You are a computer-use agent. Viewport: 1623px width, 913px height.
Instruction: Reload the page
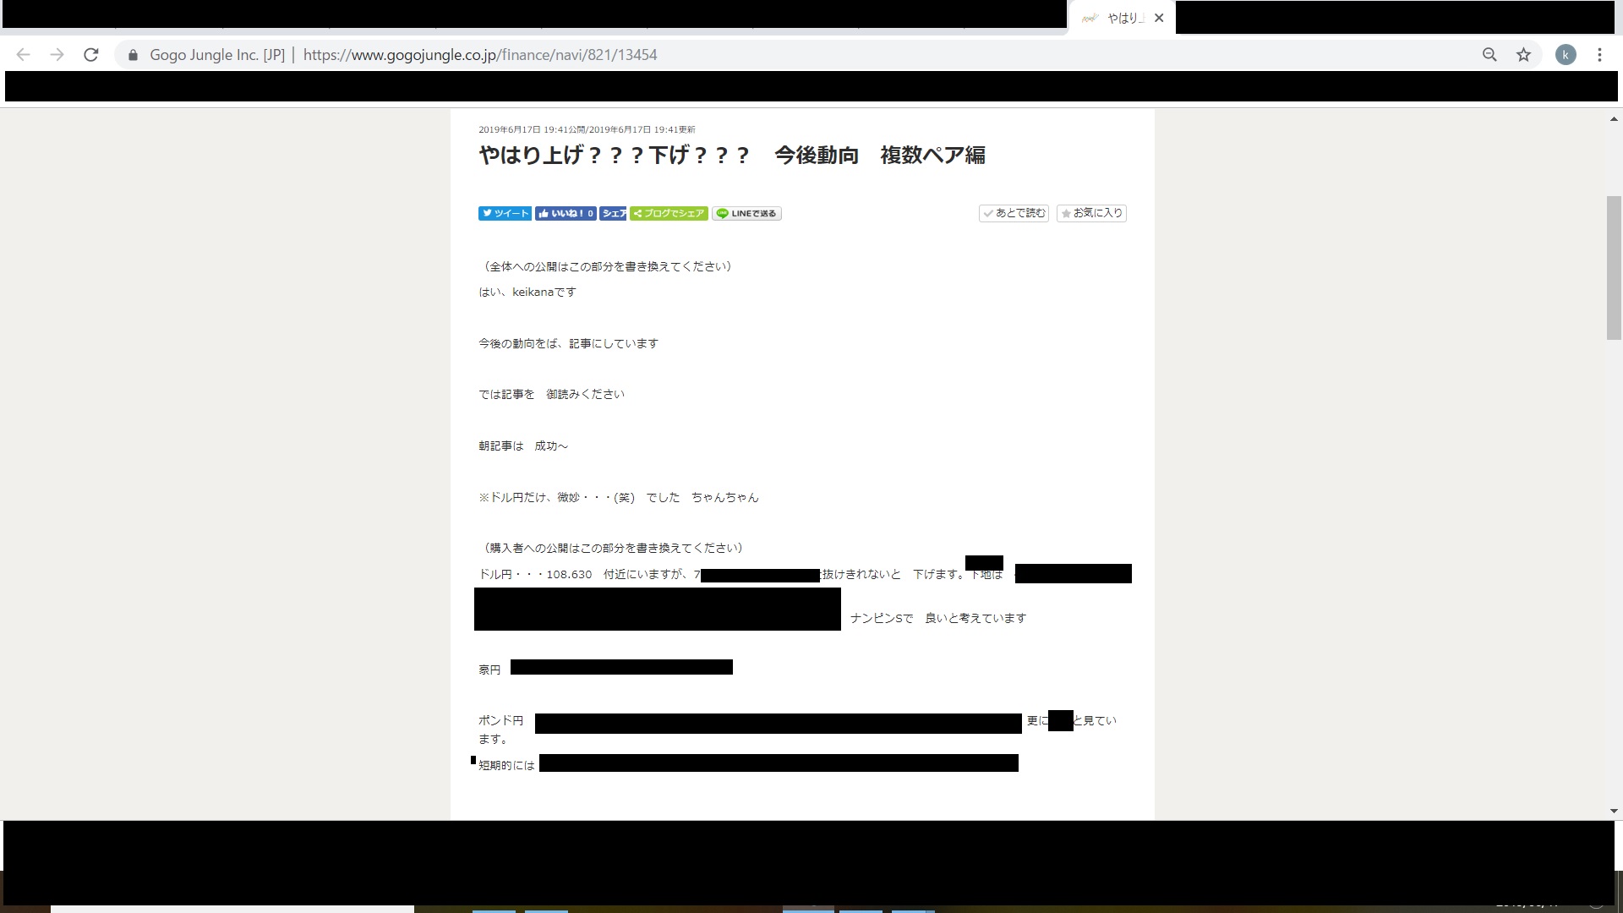point(91,55)
